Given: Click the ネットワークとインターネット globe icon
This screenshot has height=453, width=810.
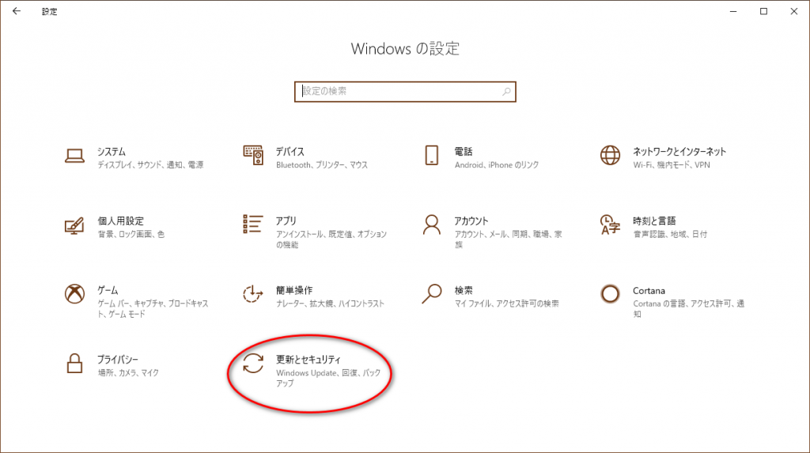Looking at the screenshot, I should (x=610, y=156).
